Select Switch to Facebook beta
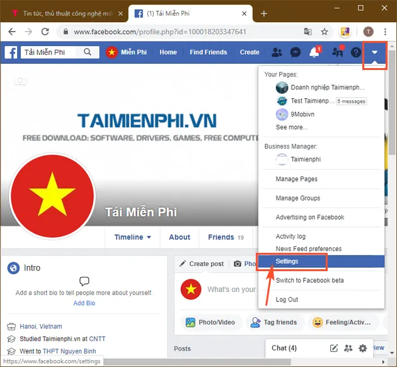 pyautogui.click(x=309, y=281)
